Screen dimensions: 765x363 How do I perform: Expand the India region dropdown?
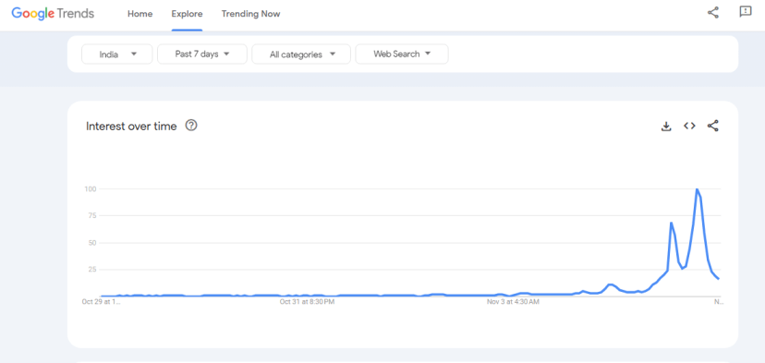coord(117,54)
